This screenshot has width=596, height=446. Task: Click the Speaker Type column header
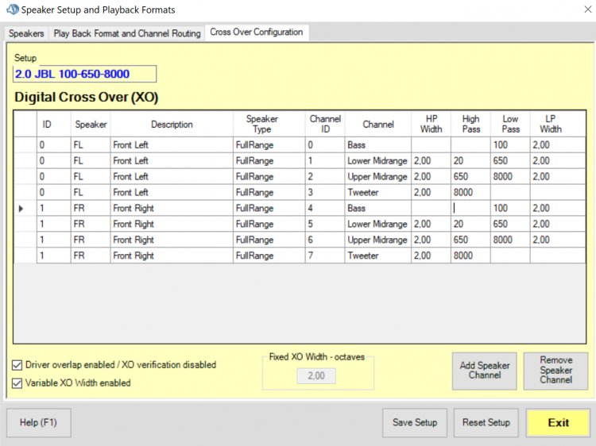click(x=261, y=124)
